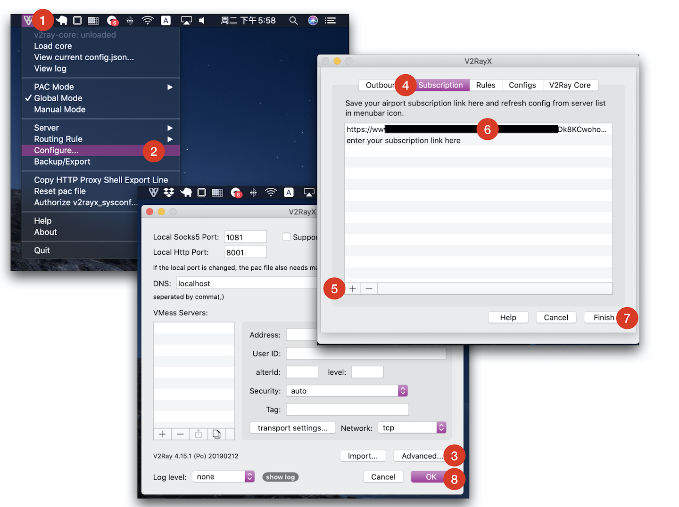Expand the Routing Rule submenu
The image size is (679, 507).
pyautogui.click(x=100, y=139)
